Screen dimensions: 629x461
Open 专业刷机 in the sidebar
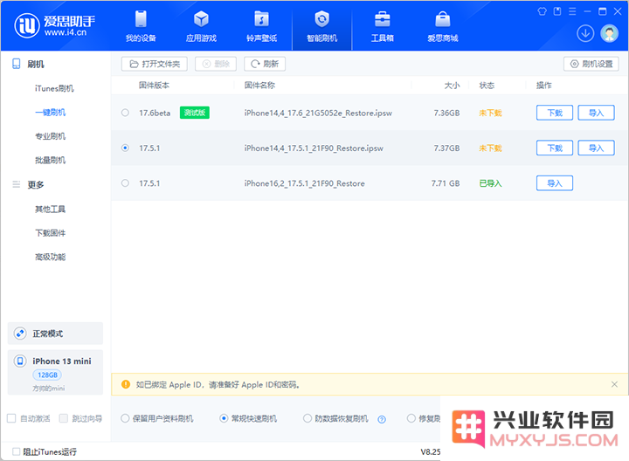(50, 136)
